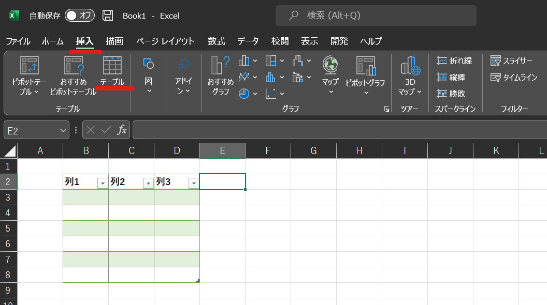Click the Table (テーブル) insert button
This screenshot has height=305, width=547.
[x=112, y=71]
